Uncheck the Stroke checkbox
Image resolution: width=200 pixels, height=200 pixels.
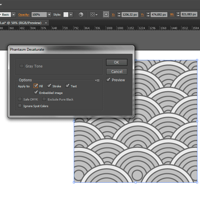coord(49,86)
